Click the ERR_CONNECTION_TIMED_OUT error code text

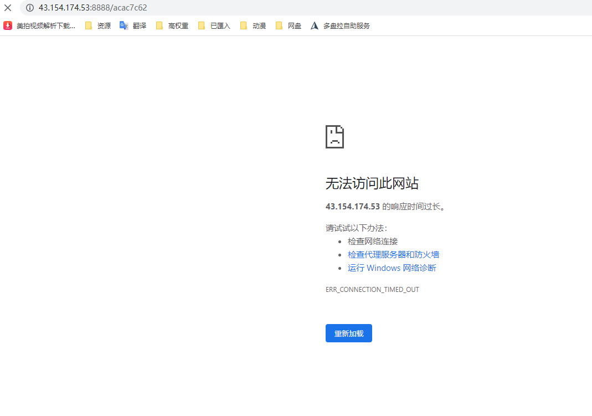[372, 289]
